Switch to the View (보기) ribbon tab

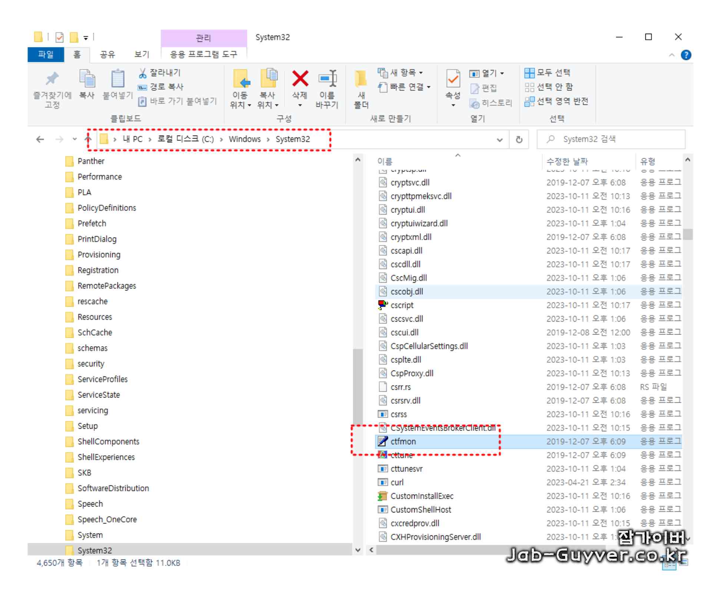(142, 55)
